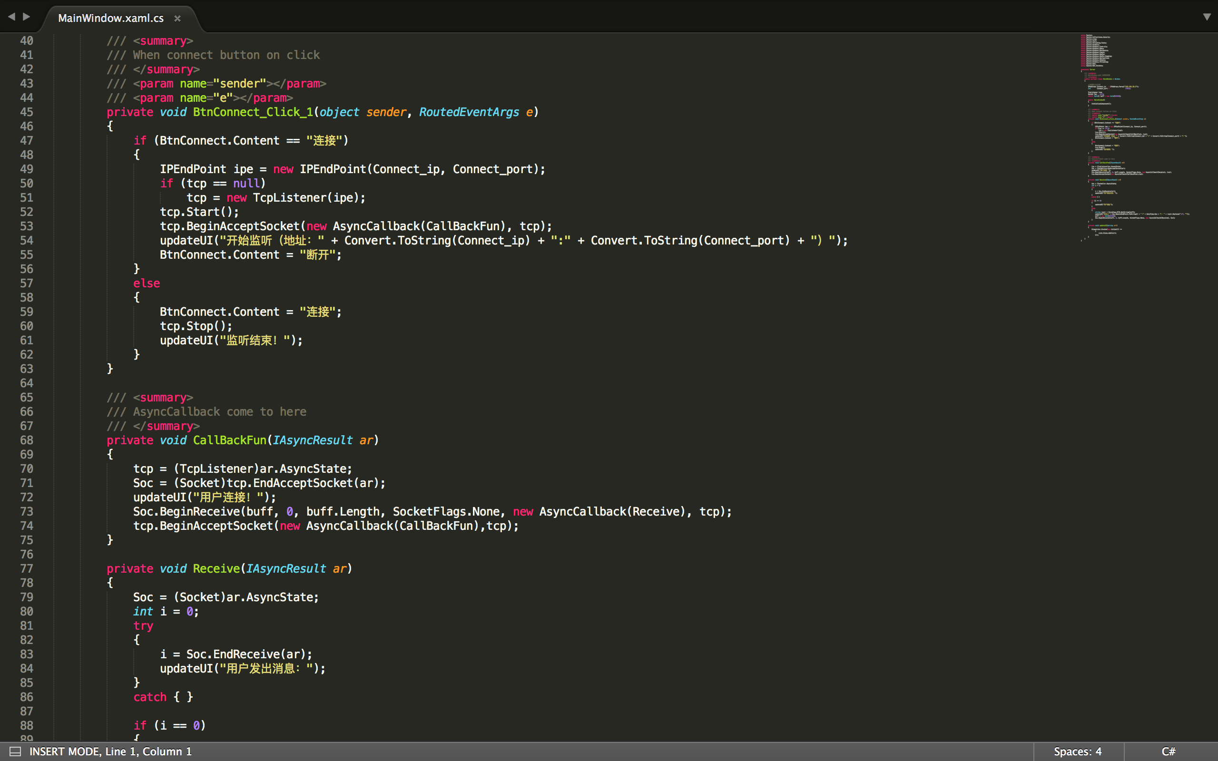Image resolution: width=1218 pixels, height=761 pixels.
Task: Click updateUI("监听结束！") line
Action: point(232,340)
